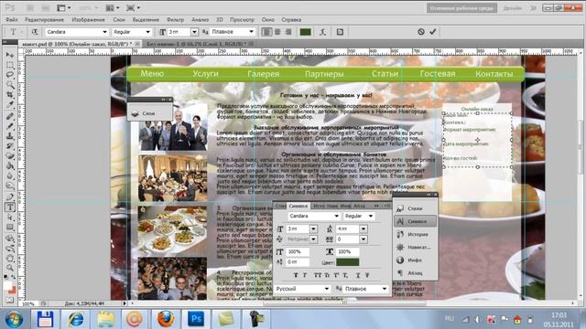Open the Файл menu
Image resolution: width=586 pixels, height=329 pixels.
[12, 20]
